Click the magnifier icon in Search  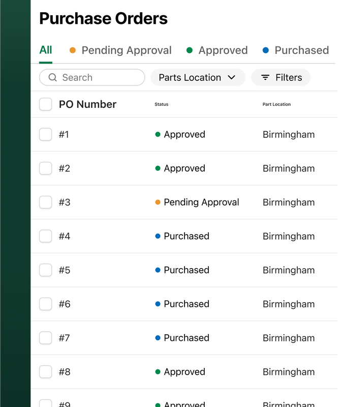(53, 77)
